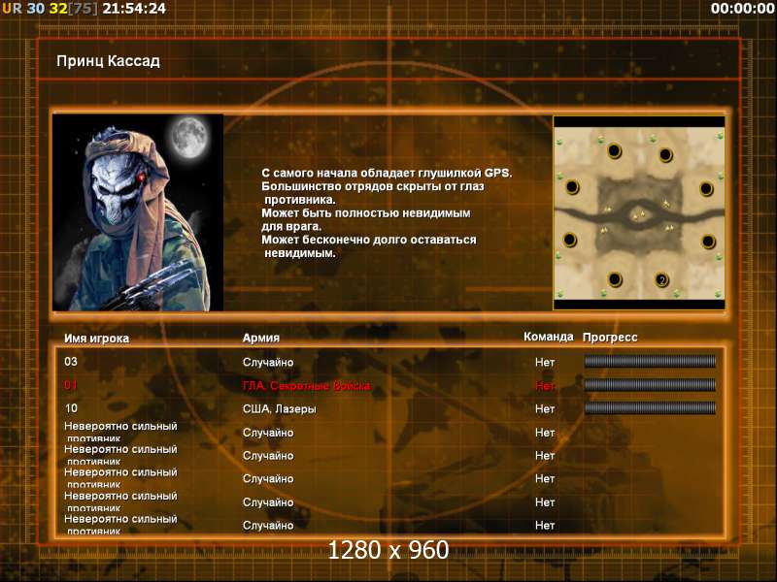
Task: Click the Prince Kassad general portrait
Action: pos(138,212)
